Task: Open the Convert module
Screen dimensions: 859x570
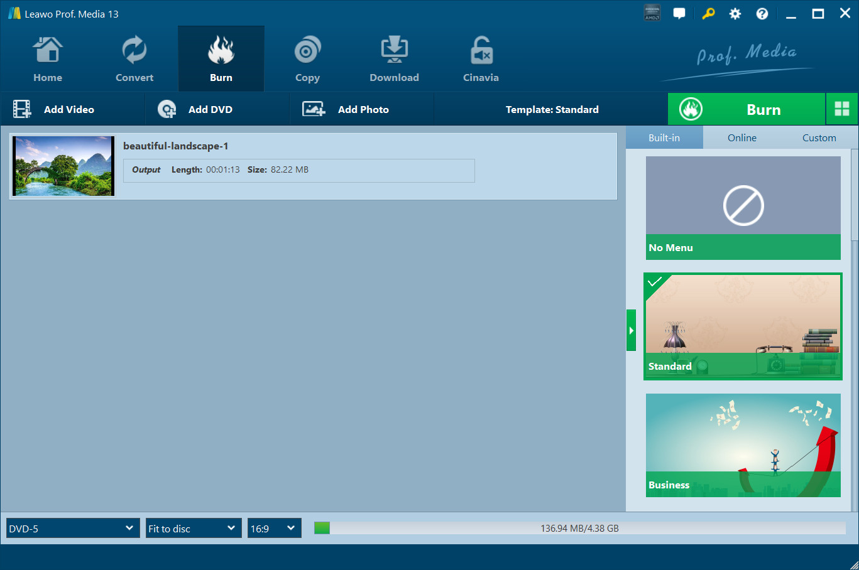Action: [x=134, y=60]
